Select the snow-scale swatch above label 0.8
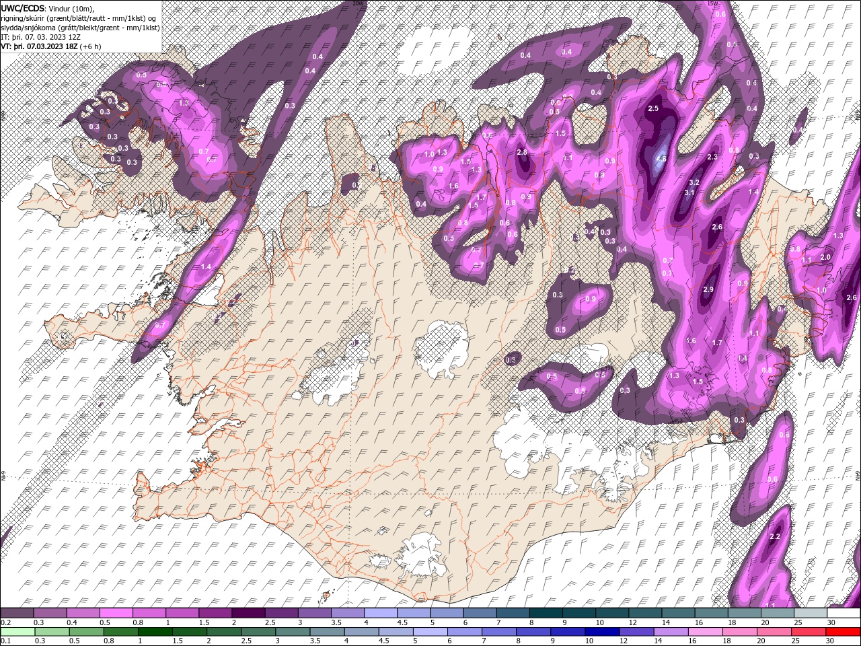Viewport: 861px width, 646px height. click(149, 613)
